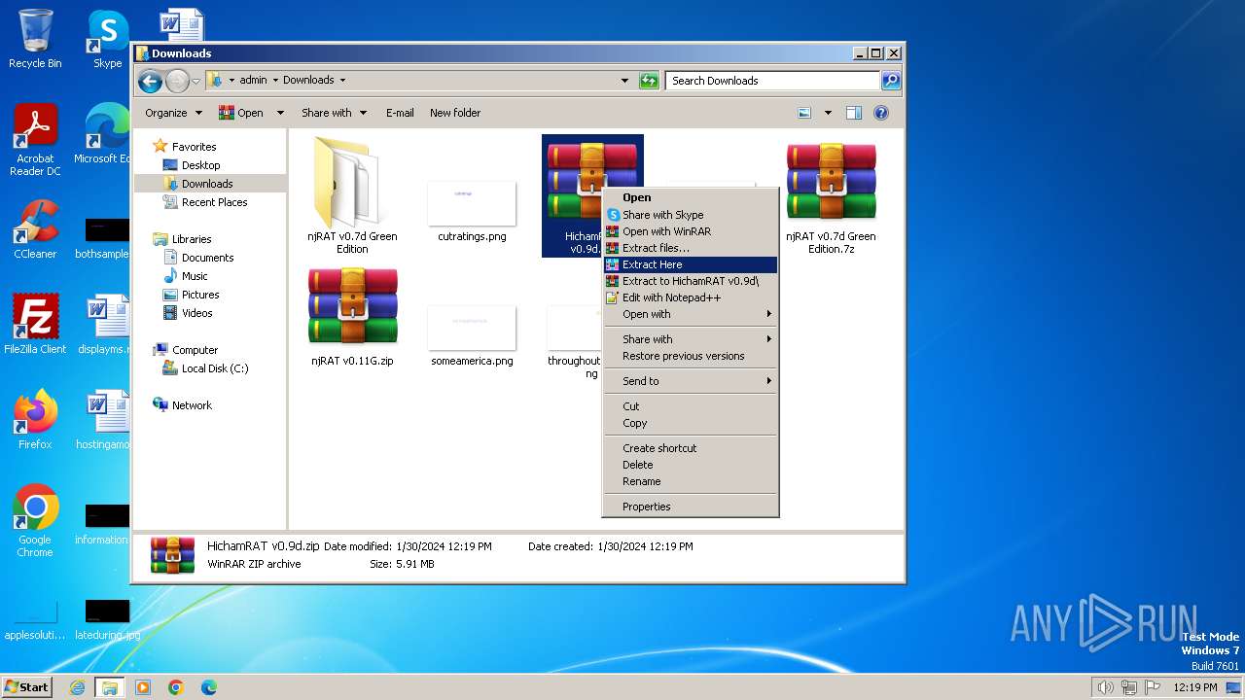Screen dimensions: 1245x700
Task: Open the Organize dropdown menu
Action: [173, 113]
